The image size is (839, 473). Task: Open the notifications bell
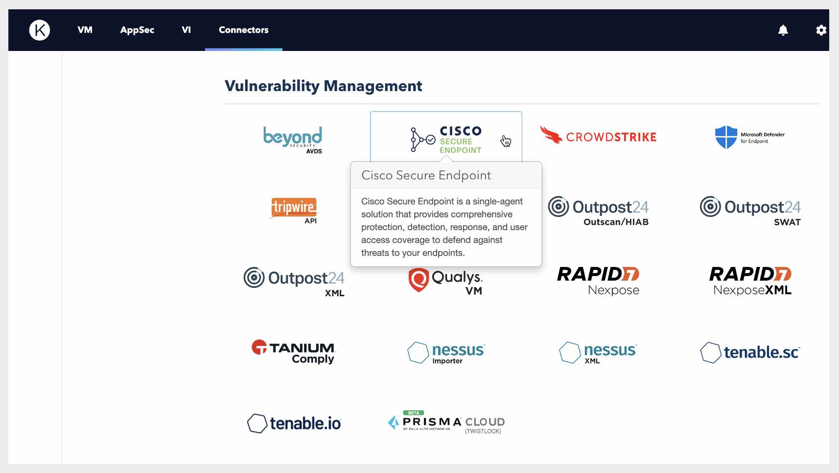pos(783,30)
